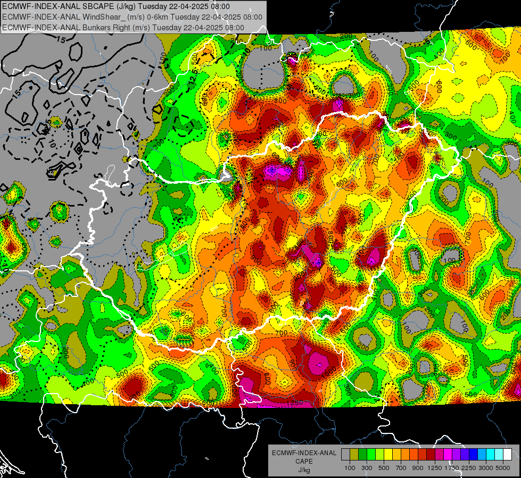Click the SBCAPE (J/kg) title line
Screen dimensions: 521x478
[115, 6]
